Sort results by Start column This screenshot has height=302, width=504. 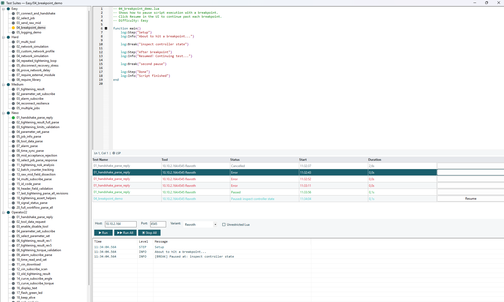point(333,160)
